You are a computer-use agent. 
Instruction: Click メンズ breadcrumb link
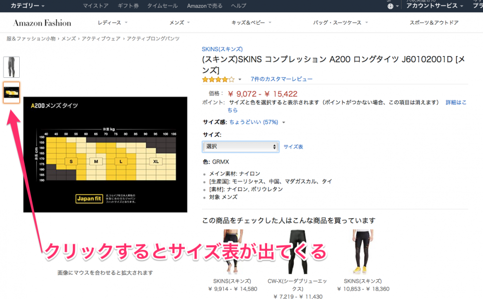[x=69, y=38]
